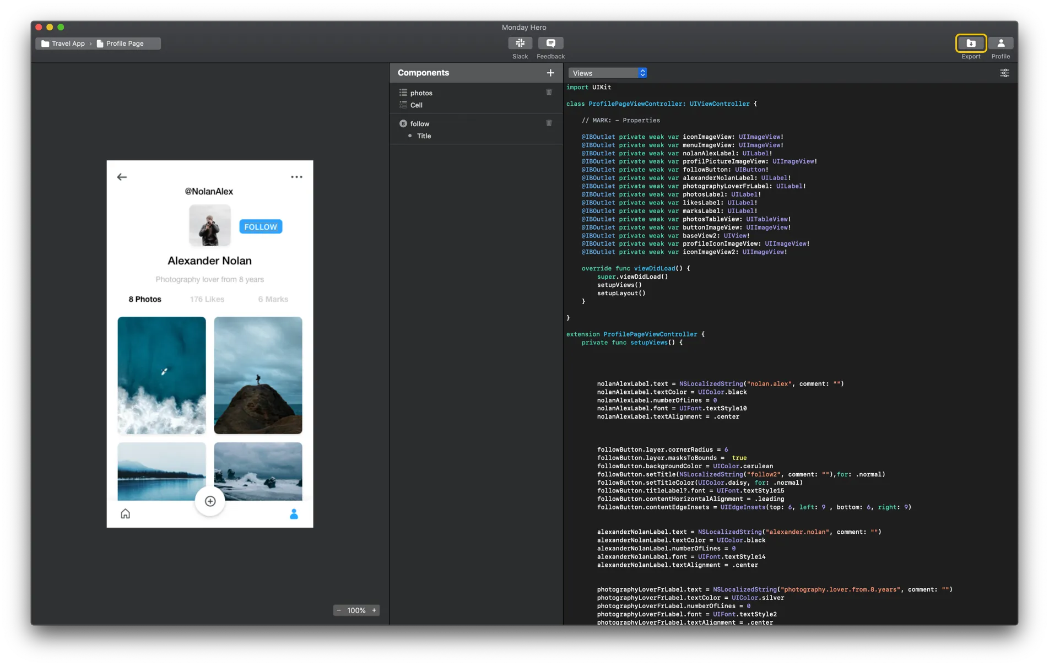Click the circled plus button in mockup

pos(210,501)
